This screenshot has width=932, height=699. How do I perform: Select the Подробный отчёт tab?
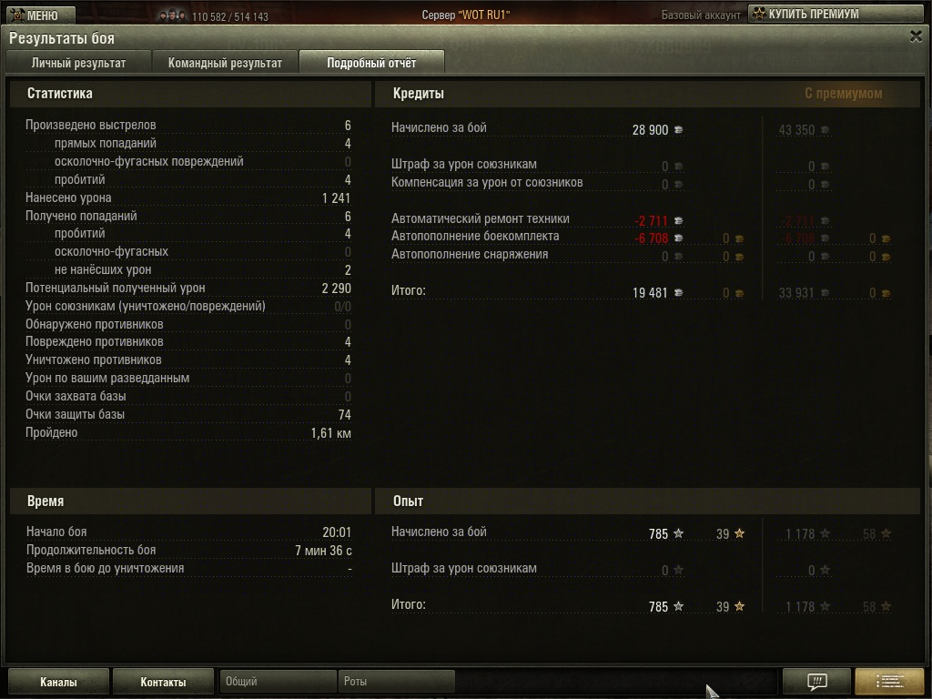pos(371,63)
